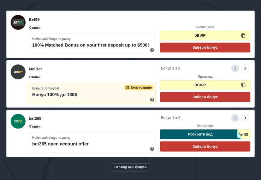Open help icon for Bet99 bonus

click(152, 50)
